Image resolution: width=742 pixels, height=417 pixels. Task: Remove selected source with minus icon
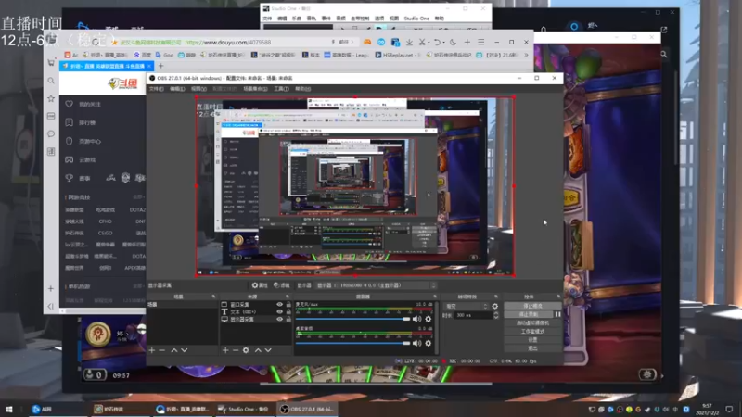click(x=236, y=350)
